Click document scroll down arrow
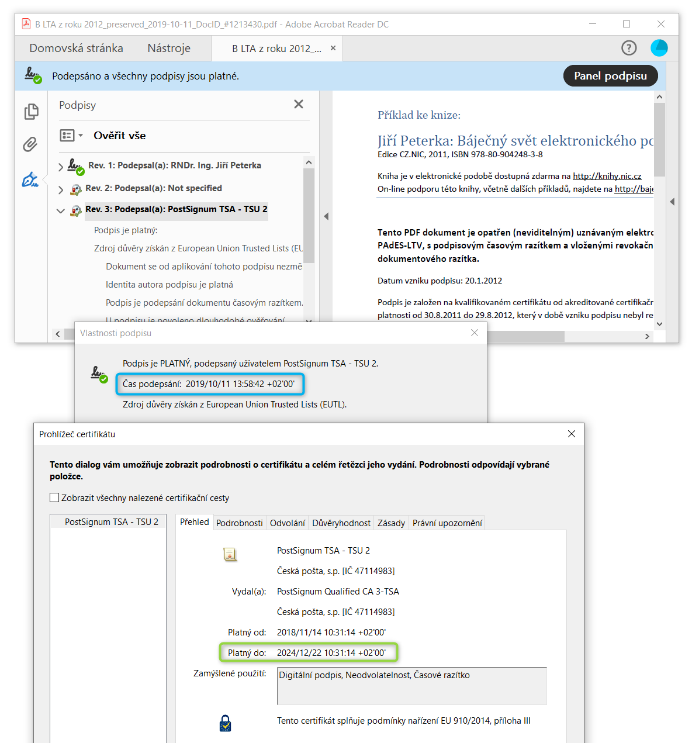Screen dimensions: 692x743 point(660,324)
